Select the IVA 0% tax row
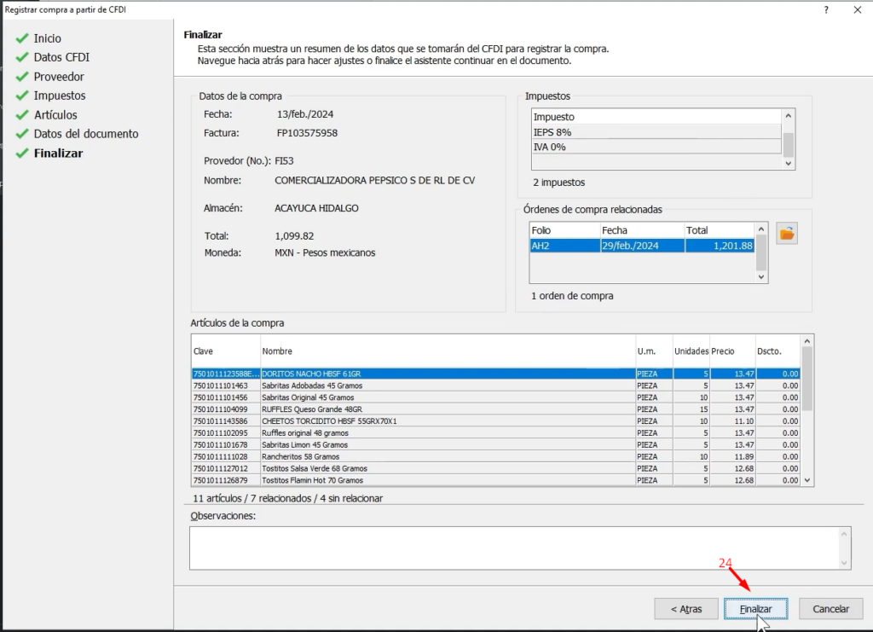 tap(655, 147)
